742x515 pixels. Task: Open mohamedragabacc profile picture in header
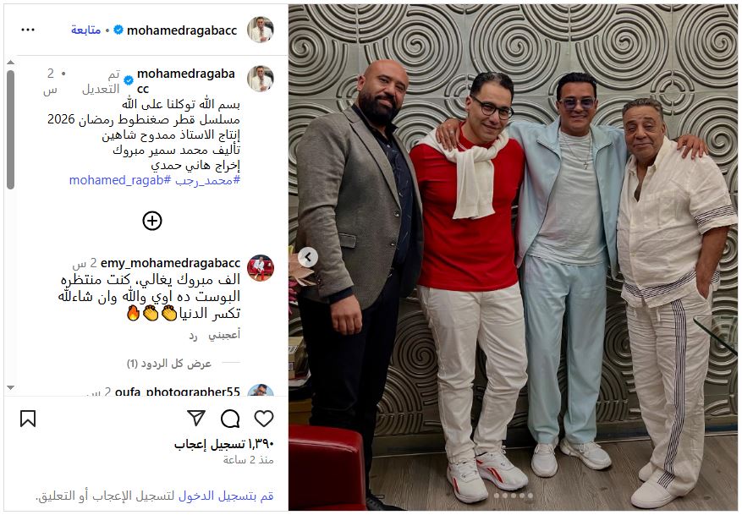(x=261, y=30)
